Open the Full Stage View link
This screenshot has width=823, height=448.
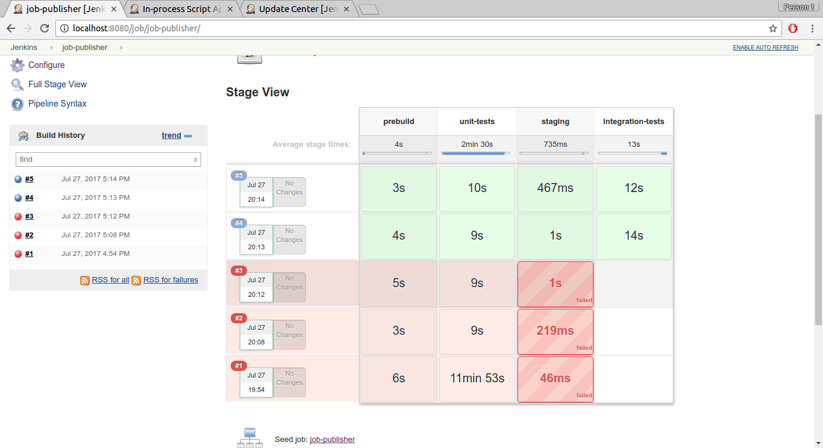(57, 84)
